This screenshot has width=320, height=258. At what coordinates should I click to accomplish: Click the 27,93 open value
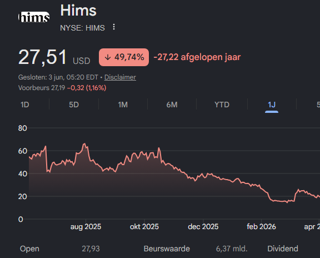coord(91,249)
